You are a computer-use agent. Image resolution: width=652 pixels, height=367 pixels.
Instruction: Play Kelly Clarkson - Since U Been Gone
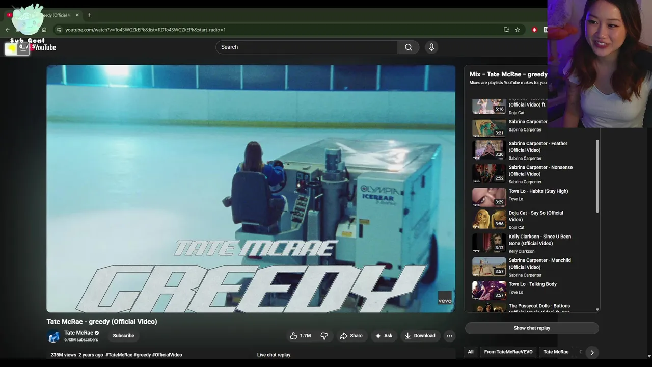[x=540, y=240]
